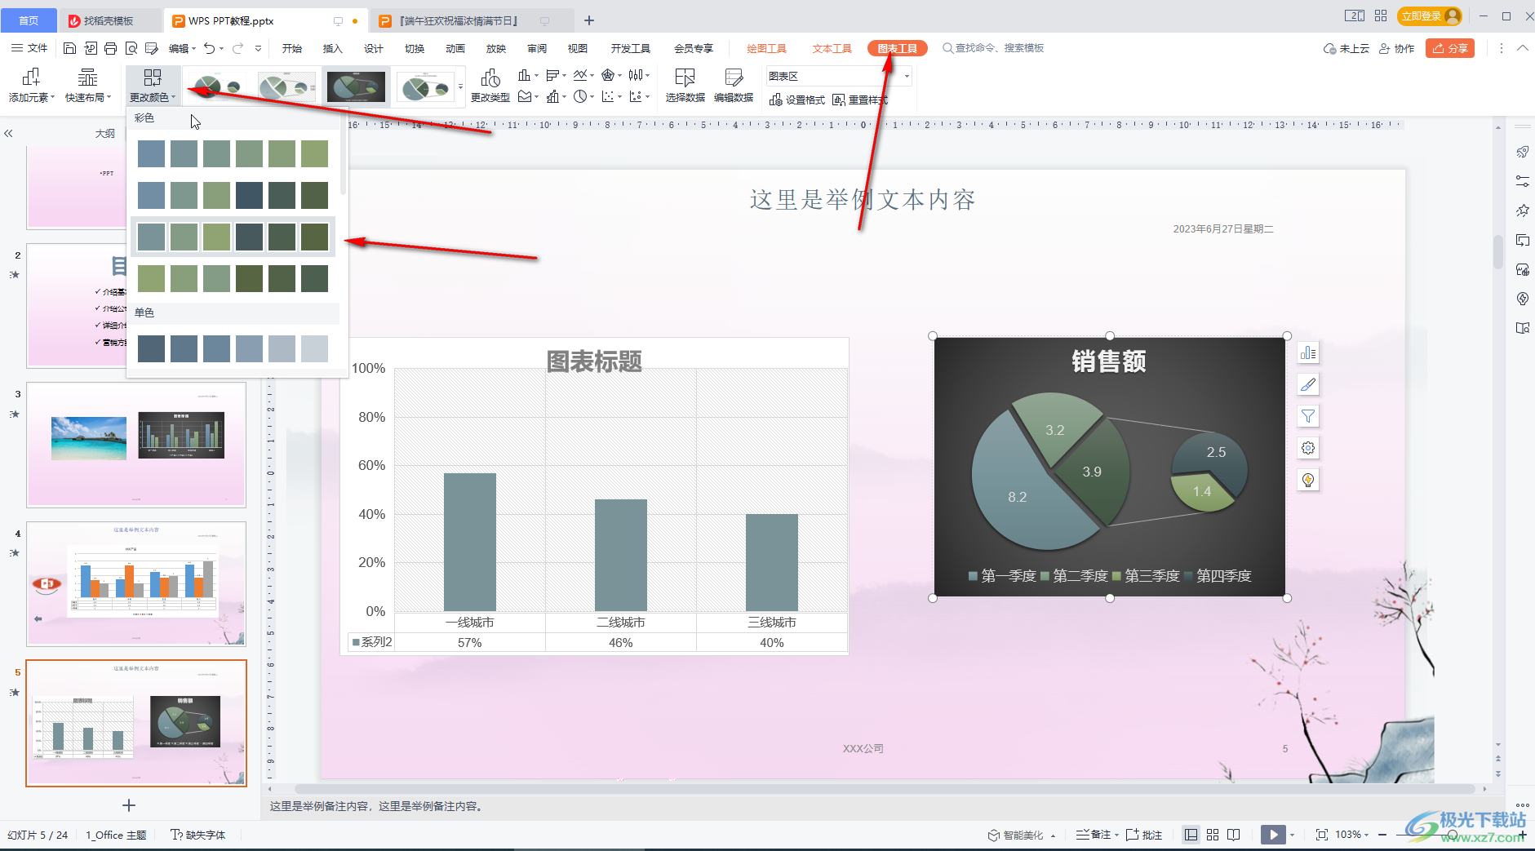Click the Login Now (立即登录) button
1535x851 pixels.
click(x=1431, y=16)
